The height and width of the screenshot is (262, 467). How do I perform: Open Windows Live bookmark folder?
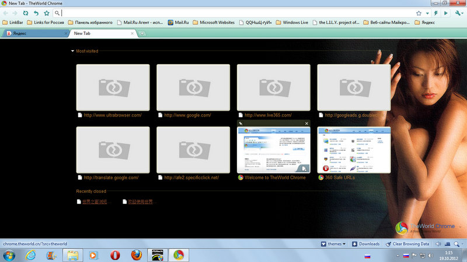(x=292, y=22)
